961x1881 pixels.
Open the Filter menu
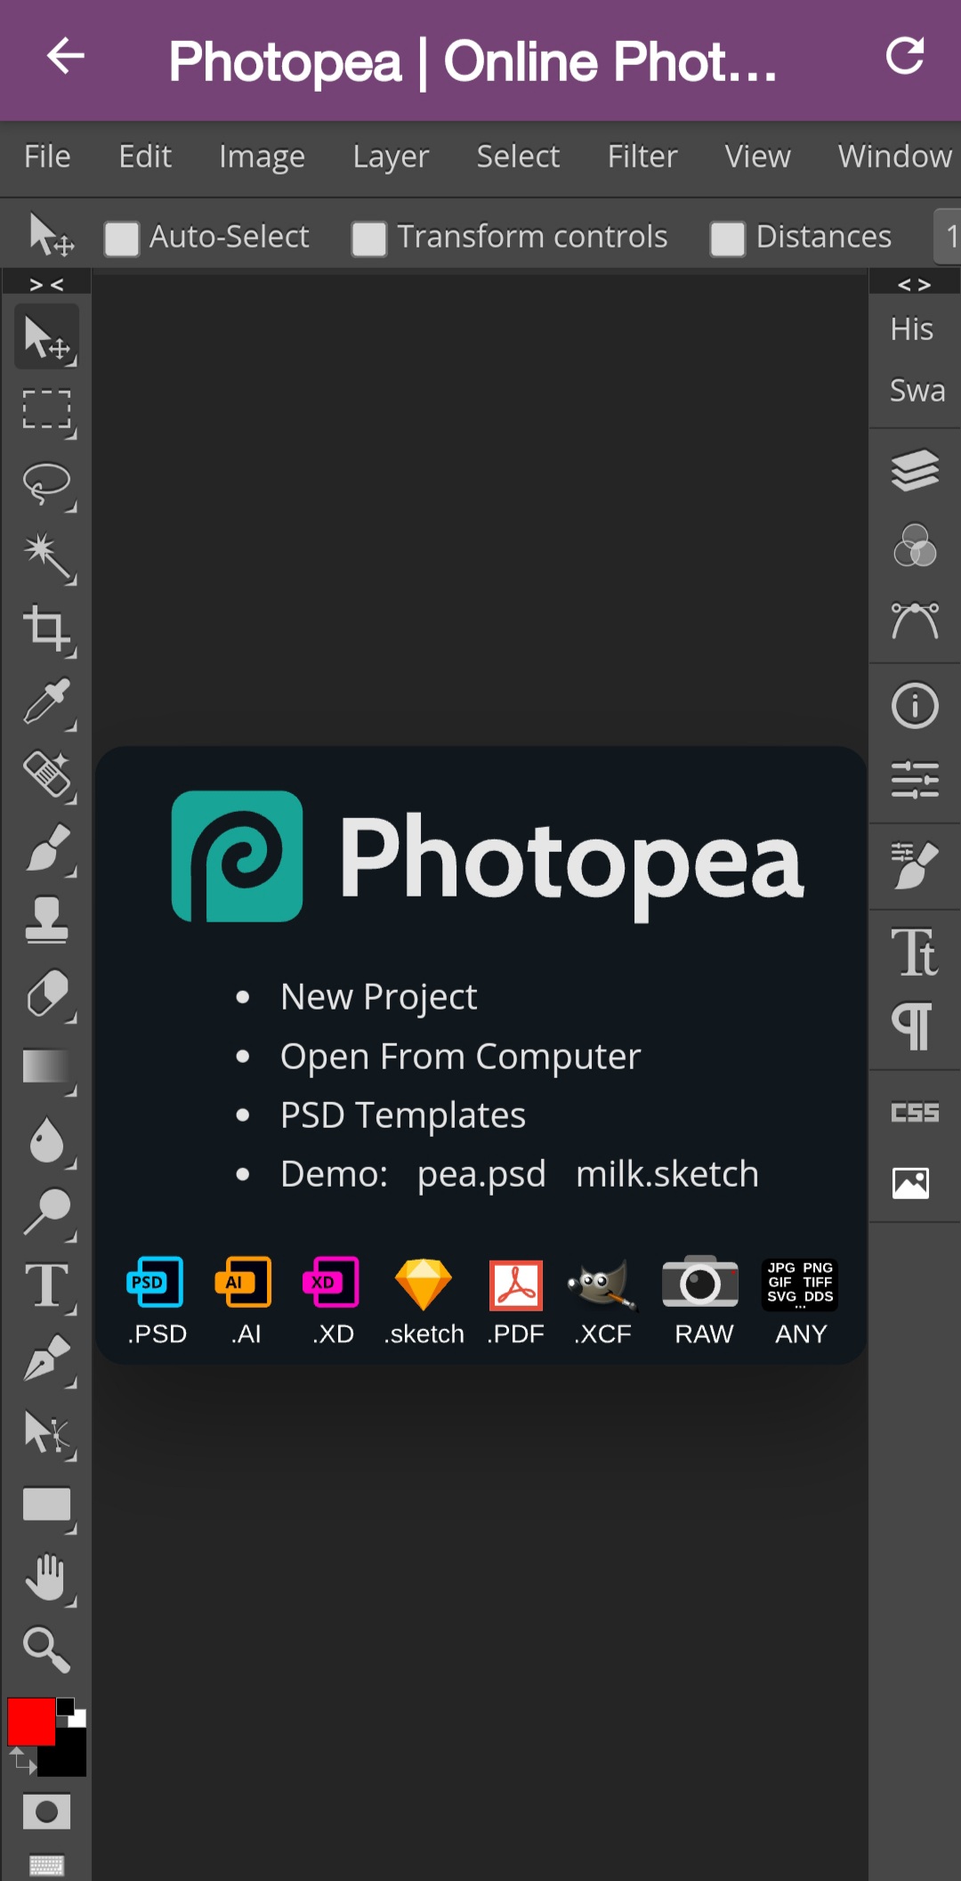pos(642,157)
